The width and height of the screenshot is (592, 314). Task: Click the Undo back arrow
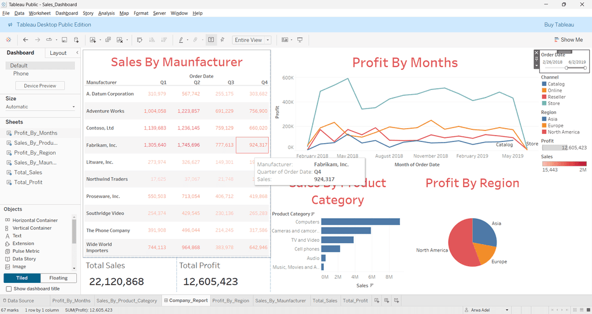coord(25,40)
